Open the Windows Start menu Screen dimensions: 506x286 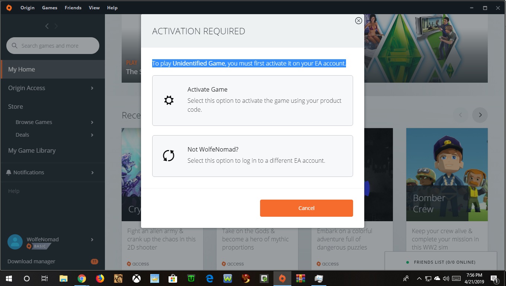coord(9,278)
